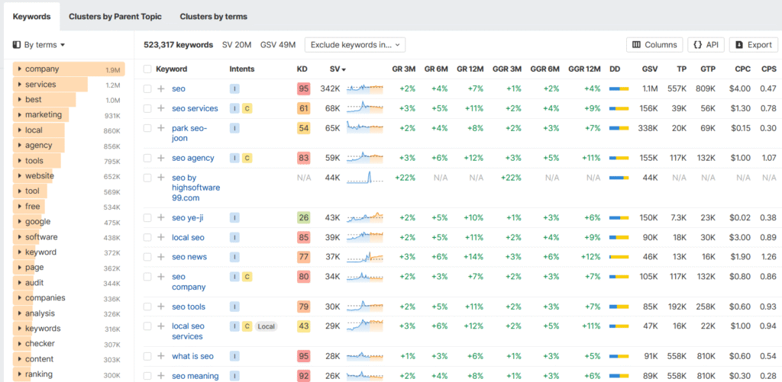Open the 'park seo-joon' keyword link
Viewport: 782px width, 382px height.
(x=189, y=128)
